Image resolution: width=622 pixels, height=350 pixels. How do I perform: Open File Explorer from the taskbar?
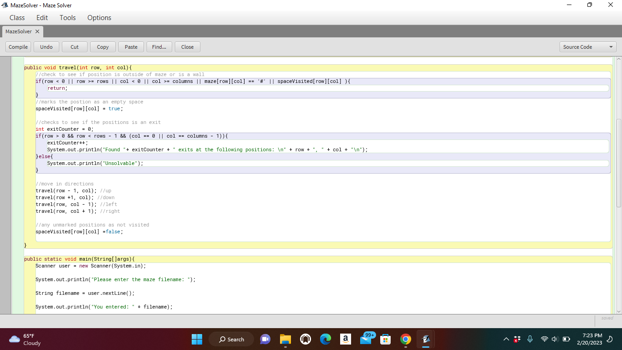click(285, 339)
